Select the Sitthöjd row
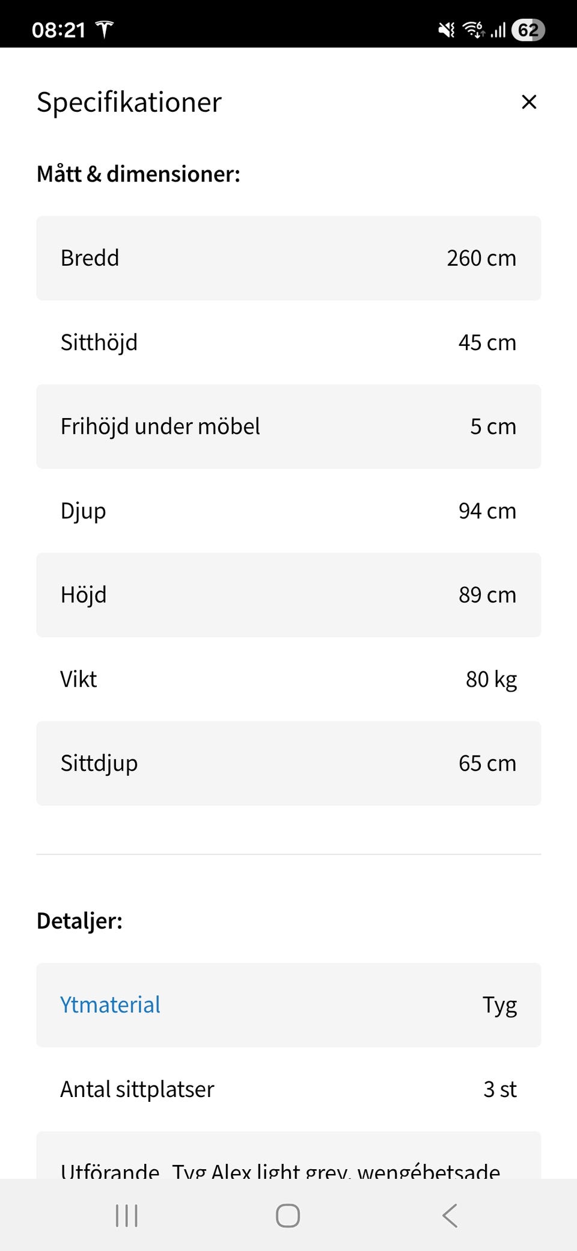The image size is (577, 1251). coord(288,342)
